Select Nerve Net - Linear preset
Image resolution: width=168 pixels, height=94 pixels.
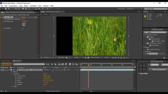pyautogui.click(x=159, y=41)
